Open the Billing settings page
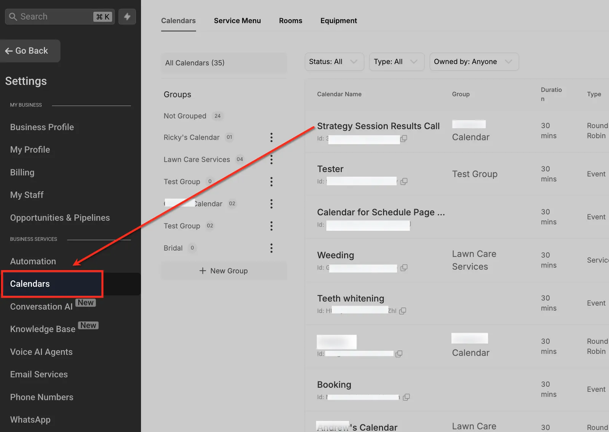The image size is (609, 432). coord(22,172)
